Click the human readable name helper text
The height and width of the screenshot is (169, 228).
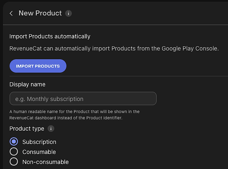click(x=74, y=115)
